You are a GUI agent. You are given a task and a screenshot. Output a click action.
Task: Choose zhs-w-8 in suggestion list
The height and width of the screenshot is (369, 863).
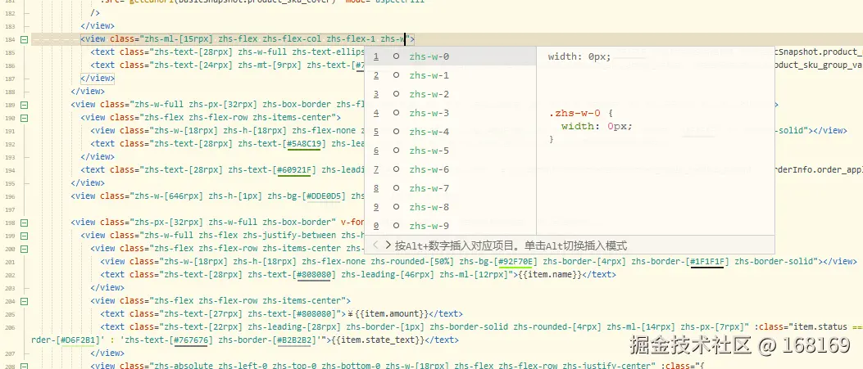click(x=450, y=207)
